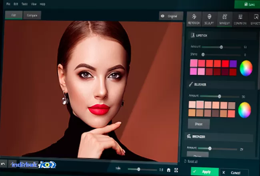Click the Blusher Shape button
Screen dimensions: 260x176
point(199,124)
